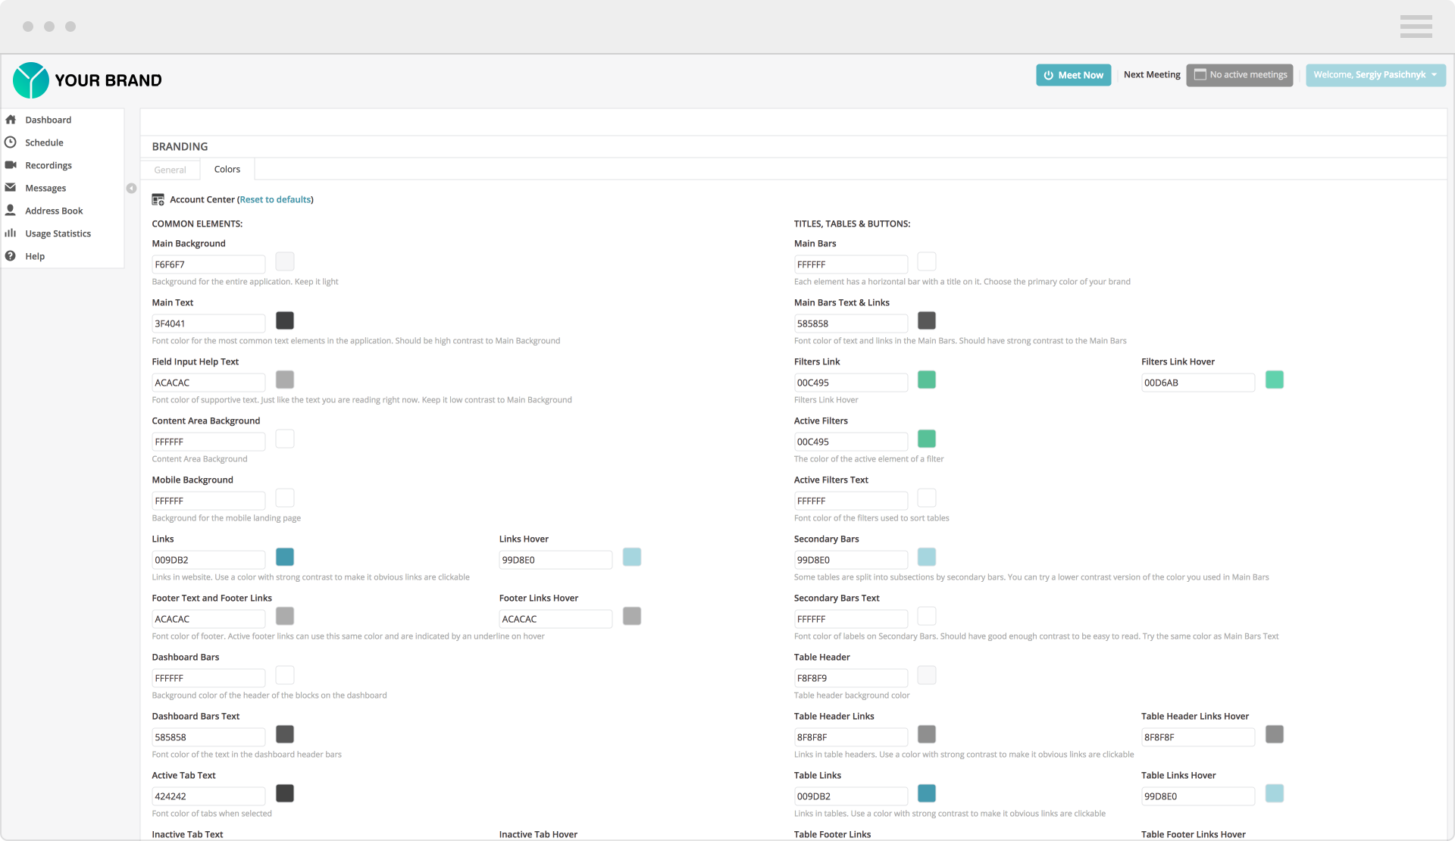The image size is (1455, 841).
Task: Click the Mobile Background color swatch
Action: (285, 498)
